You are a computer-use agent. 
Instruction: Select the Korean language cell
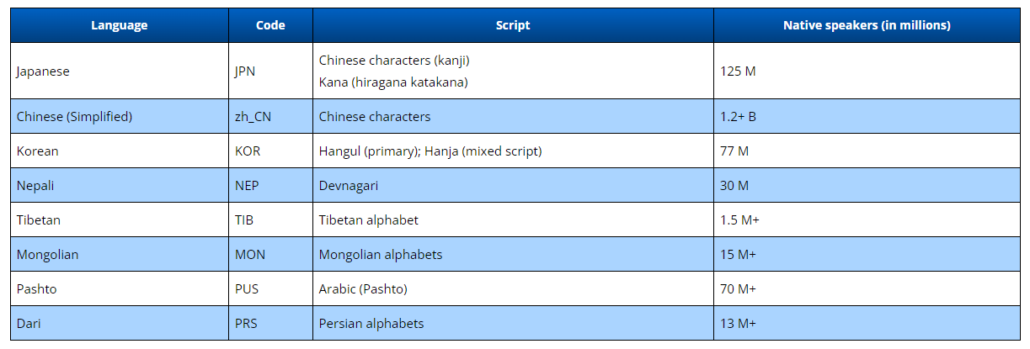point(38,151)
